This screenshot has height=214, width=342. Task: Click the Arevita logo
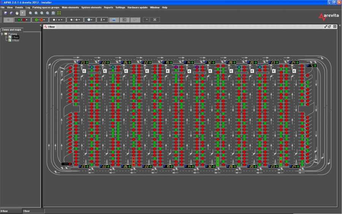pos(327,16)
